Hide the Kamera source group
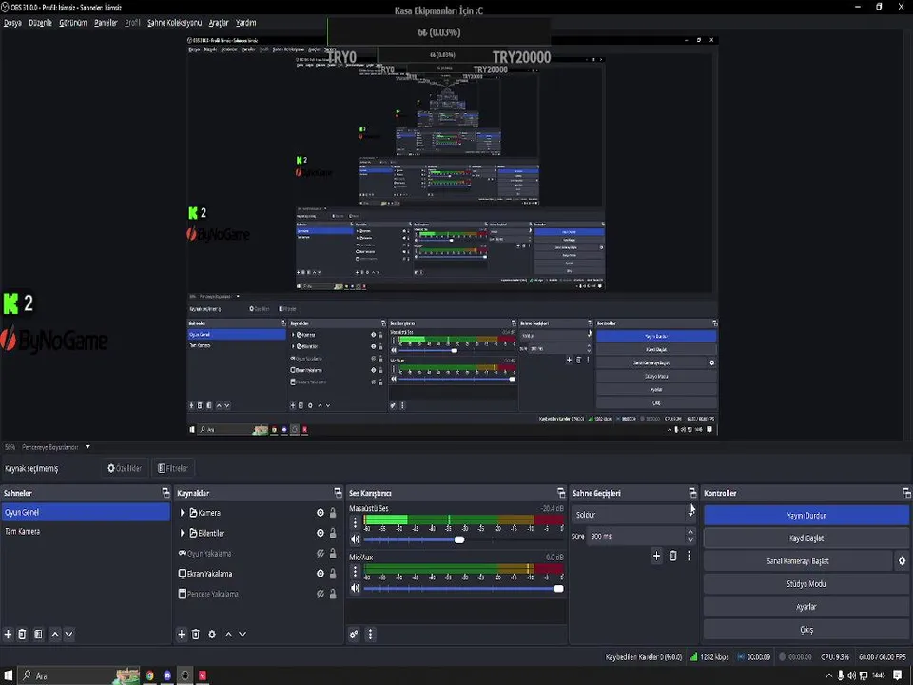 tap(321, 513)
